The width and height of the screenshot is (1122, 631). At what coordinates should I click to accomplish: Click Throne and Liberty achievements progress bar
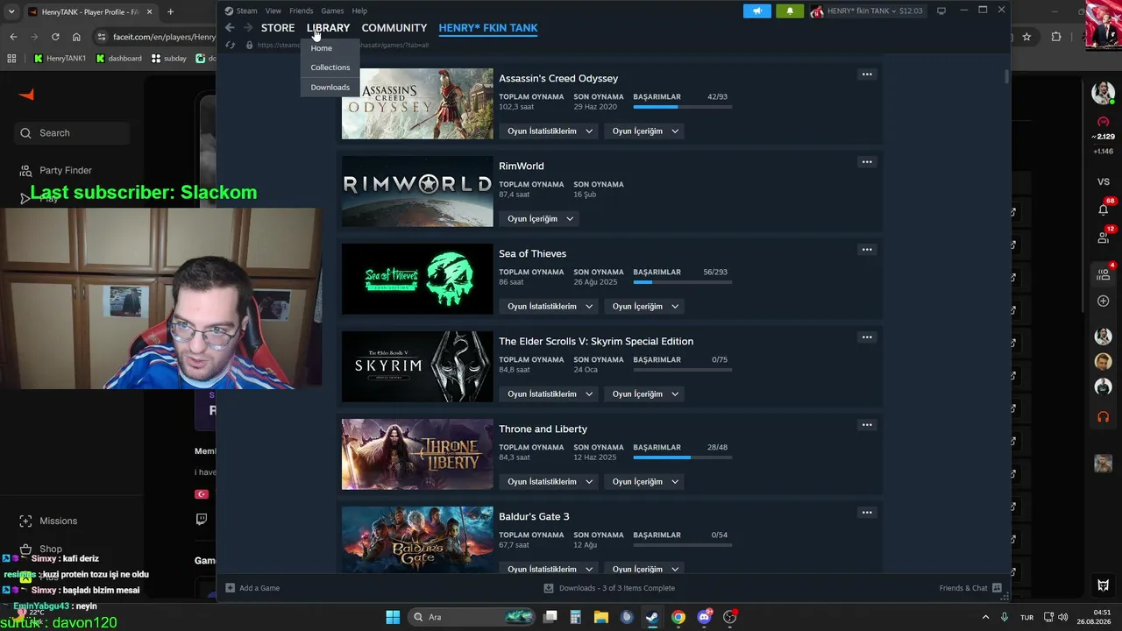(683, 457)
